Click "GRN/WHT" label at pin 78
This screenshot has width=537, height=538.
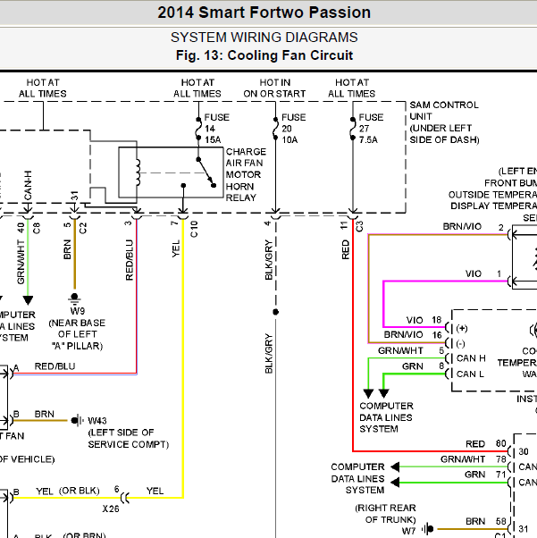(463, 459)
